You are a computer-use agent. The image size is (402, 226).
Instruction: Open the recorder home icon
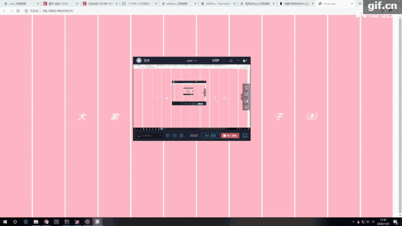coord(231,60)
